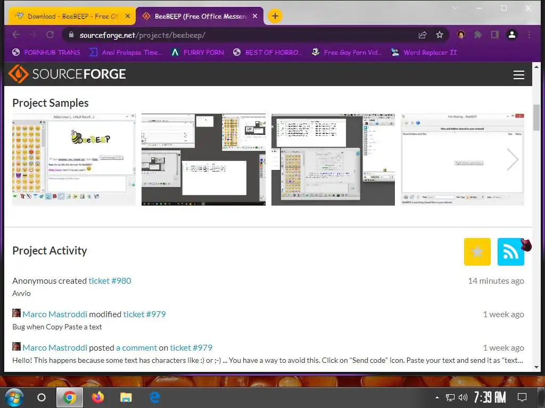
Task: Click the '14 minutes ago' timestamp
Action: click(x=496, y=280)
